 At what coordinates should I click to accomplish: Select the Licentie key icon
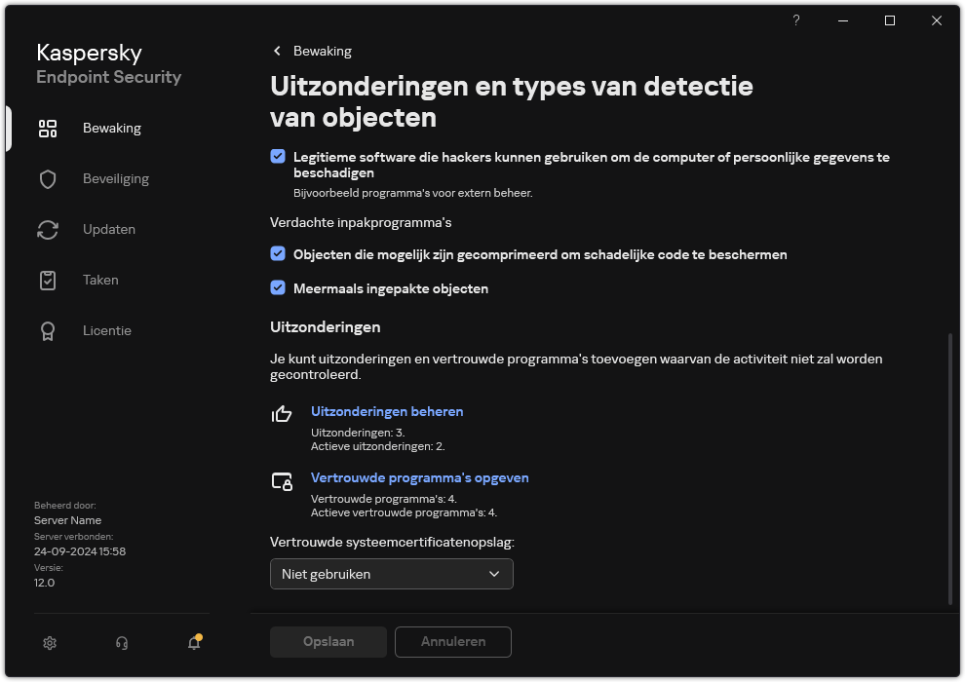(48, 330)
